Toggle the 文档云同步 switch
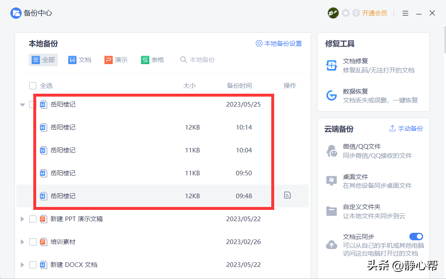Image resolution: width=446 pixels, height=279 pixels. click(x=416, y=237)
